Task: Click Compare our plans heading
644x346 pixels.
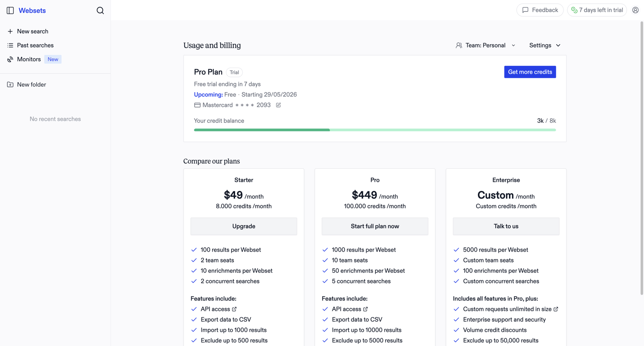Action: [x=212, y=161]
